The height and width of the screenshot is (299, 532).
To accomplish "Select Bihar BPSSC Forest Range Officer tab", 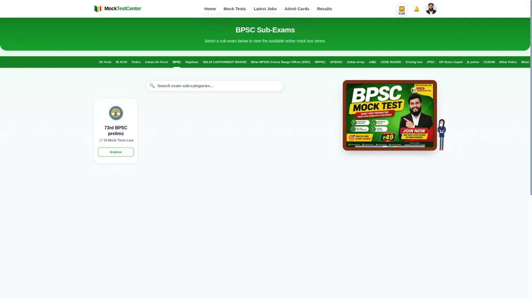I will [x=281, y=62].
